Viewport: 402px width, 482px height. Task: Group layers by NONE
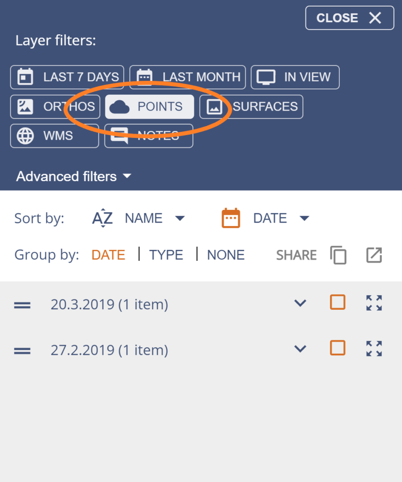pos(226,255)
